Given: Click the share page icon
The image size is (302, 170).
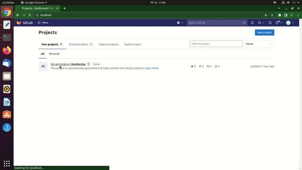Looking at the screenshot, I should click(266, 15).
